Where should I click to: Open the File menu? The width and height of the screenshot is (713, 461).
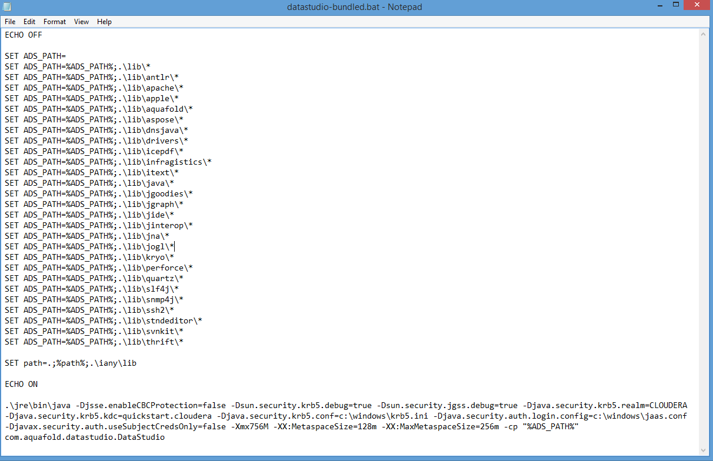[x=10, y=22]
